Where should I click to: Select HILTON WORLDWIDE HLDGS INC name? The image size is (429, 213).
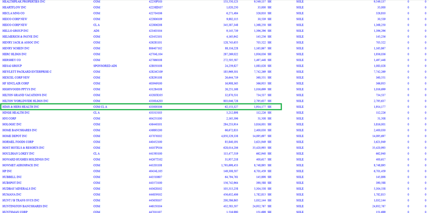[x=25, y=101]
